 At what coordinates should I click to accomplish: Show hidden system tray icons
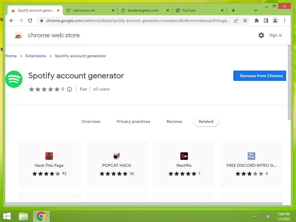tap(255, 217)
